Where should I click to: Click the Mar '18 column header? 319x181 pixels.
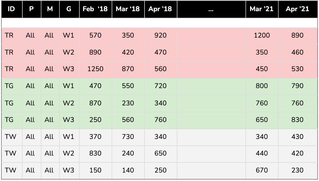128,9
